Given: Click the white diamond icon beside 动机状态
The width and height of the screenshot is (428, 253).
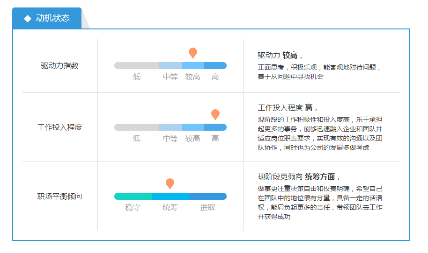Looking at the screenshot, I should click(x=28, y=19).
